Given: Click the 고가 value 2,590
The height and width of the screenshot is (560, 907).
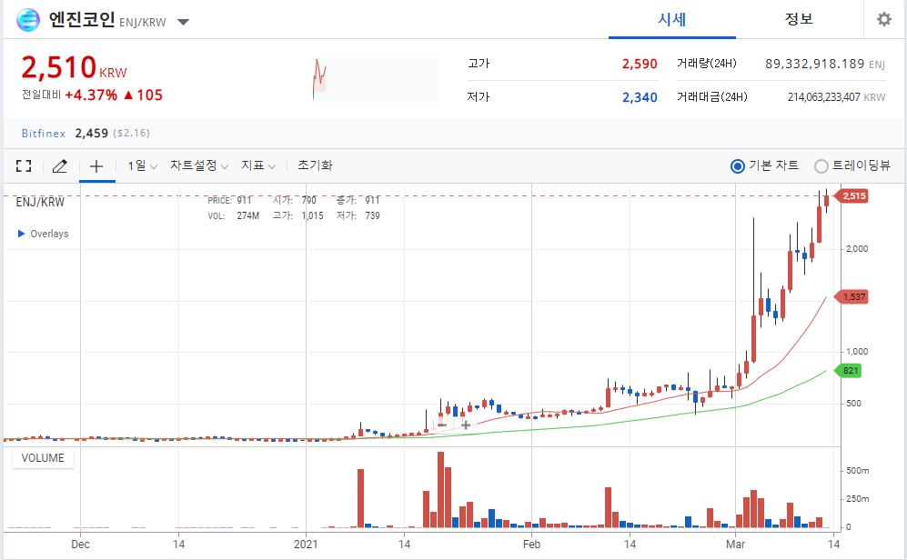Looking at the screenshot, I should (640, 65).
